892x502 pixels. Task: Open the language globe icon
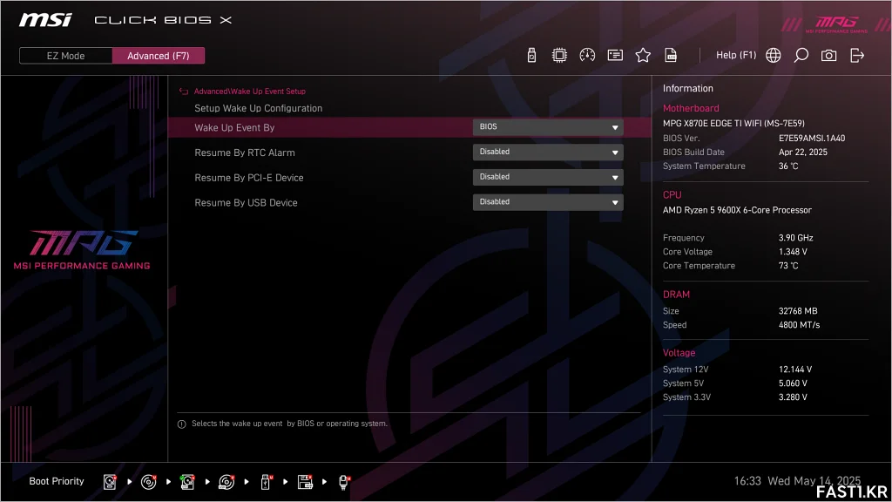[774, 55]
